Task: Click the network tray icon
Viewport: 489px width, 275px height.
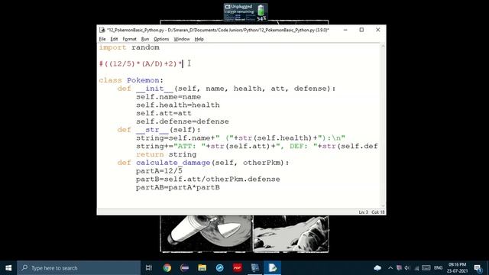Action: pyautogui.click(x=416, y=268)
